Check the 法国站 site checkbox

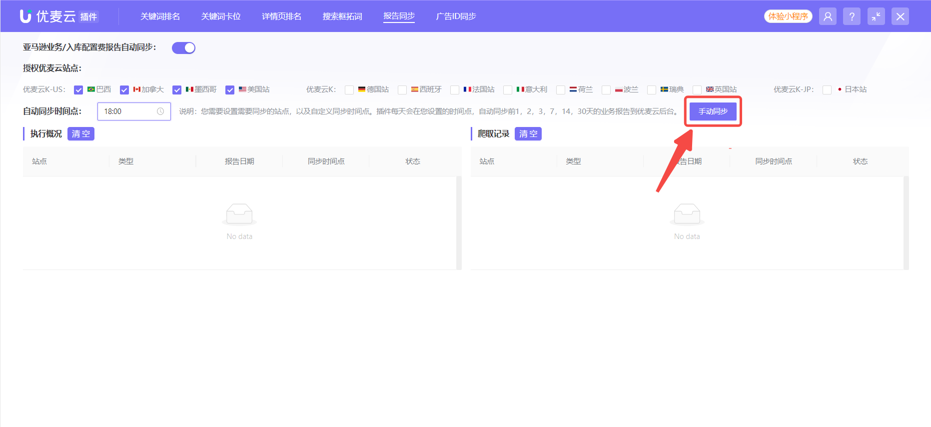[x=455, y=90]
